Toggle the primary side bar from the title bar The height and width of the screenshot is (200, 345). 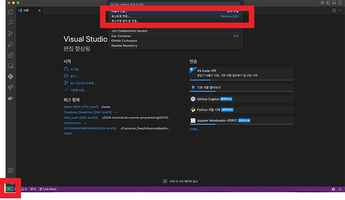pyautogui.click(x=328, y=3)
